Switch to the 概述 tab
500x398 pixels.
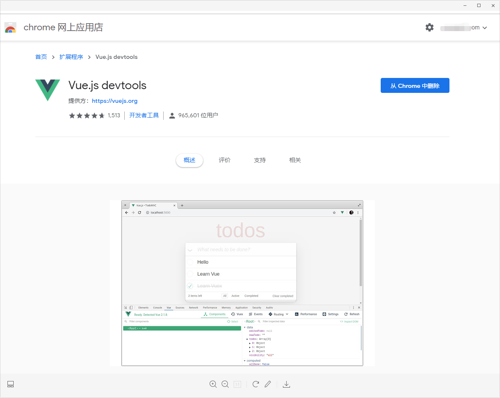189,160
